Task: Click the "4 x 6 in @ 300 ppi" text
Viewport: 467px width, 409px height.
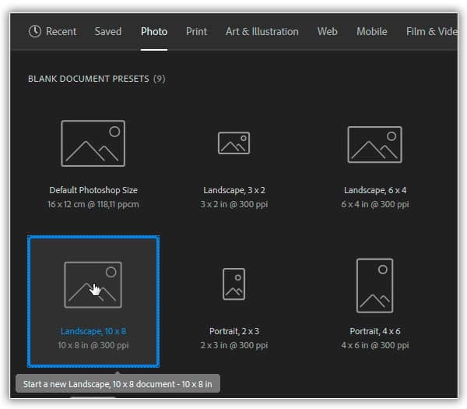Action: 375,345
